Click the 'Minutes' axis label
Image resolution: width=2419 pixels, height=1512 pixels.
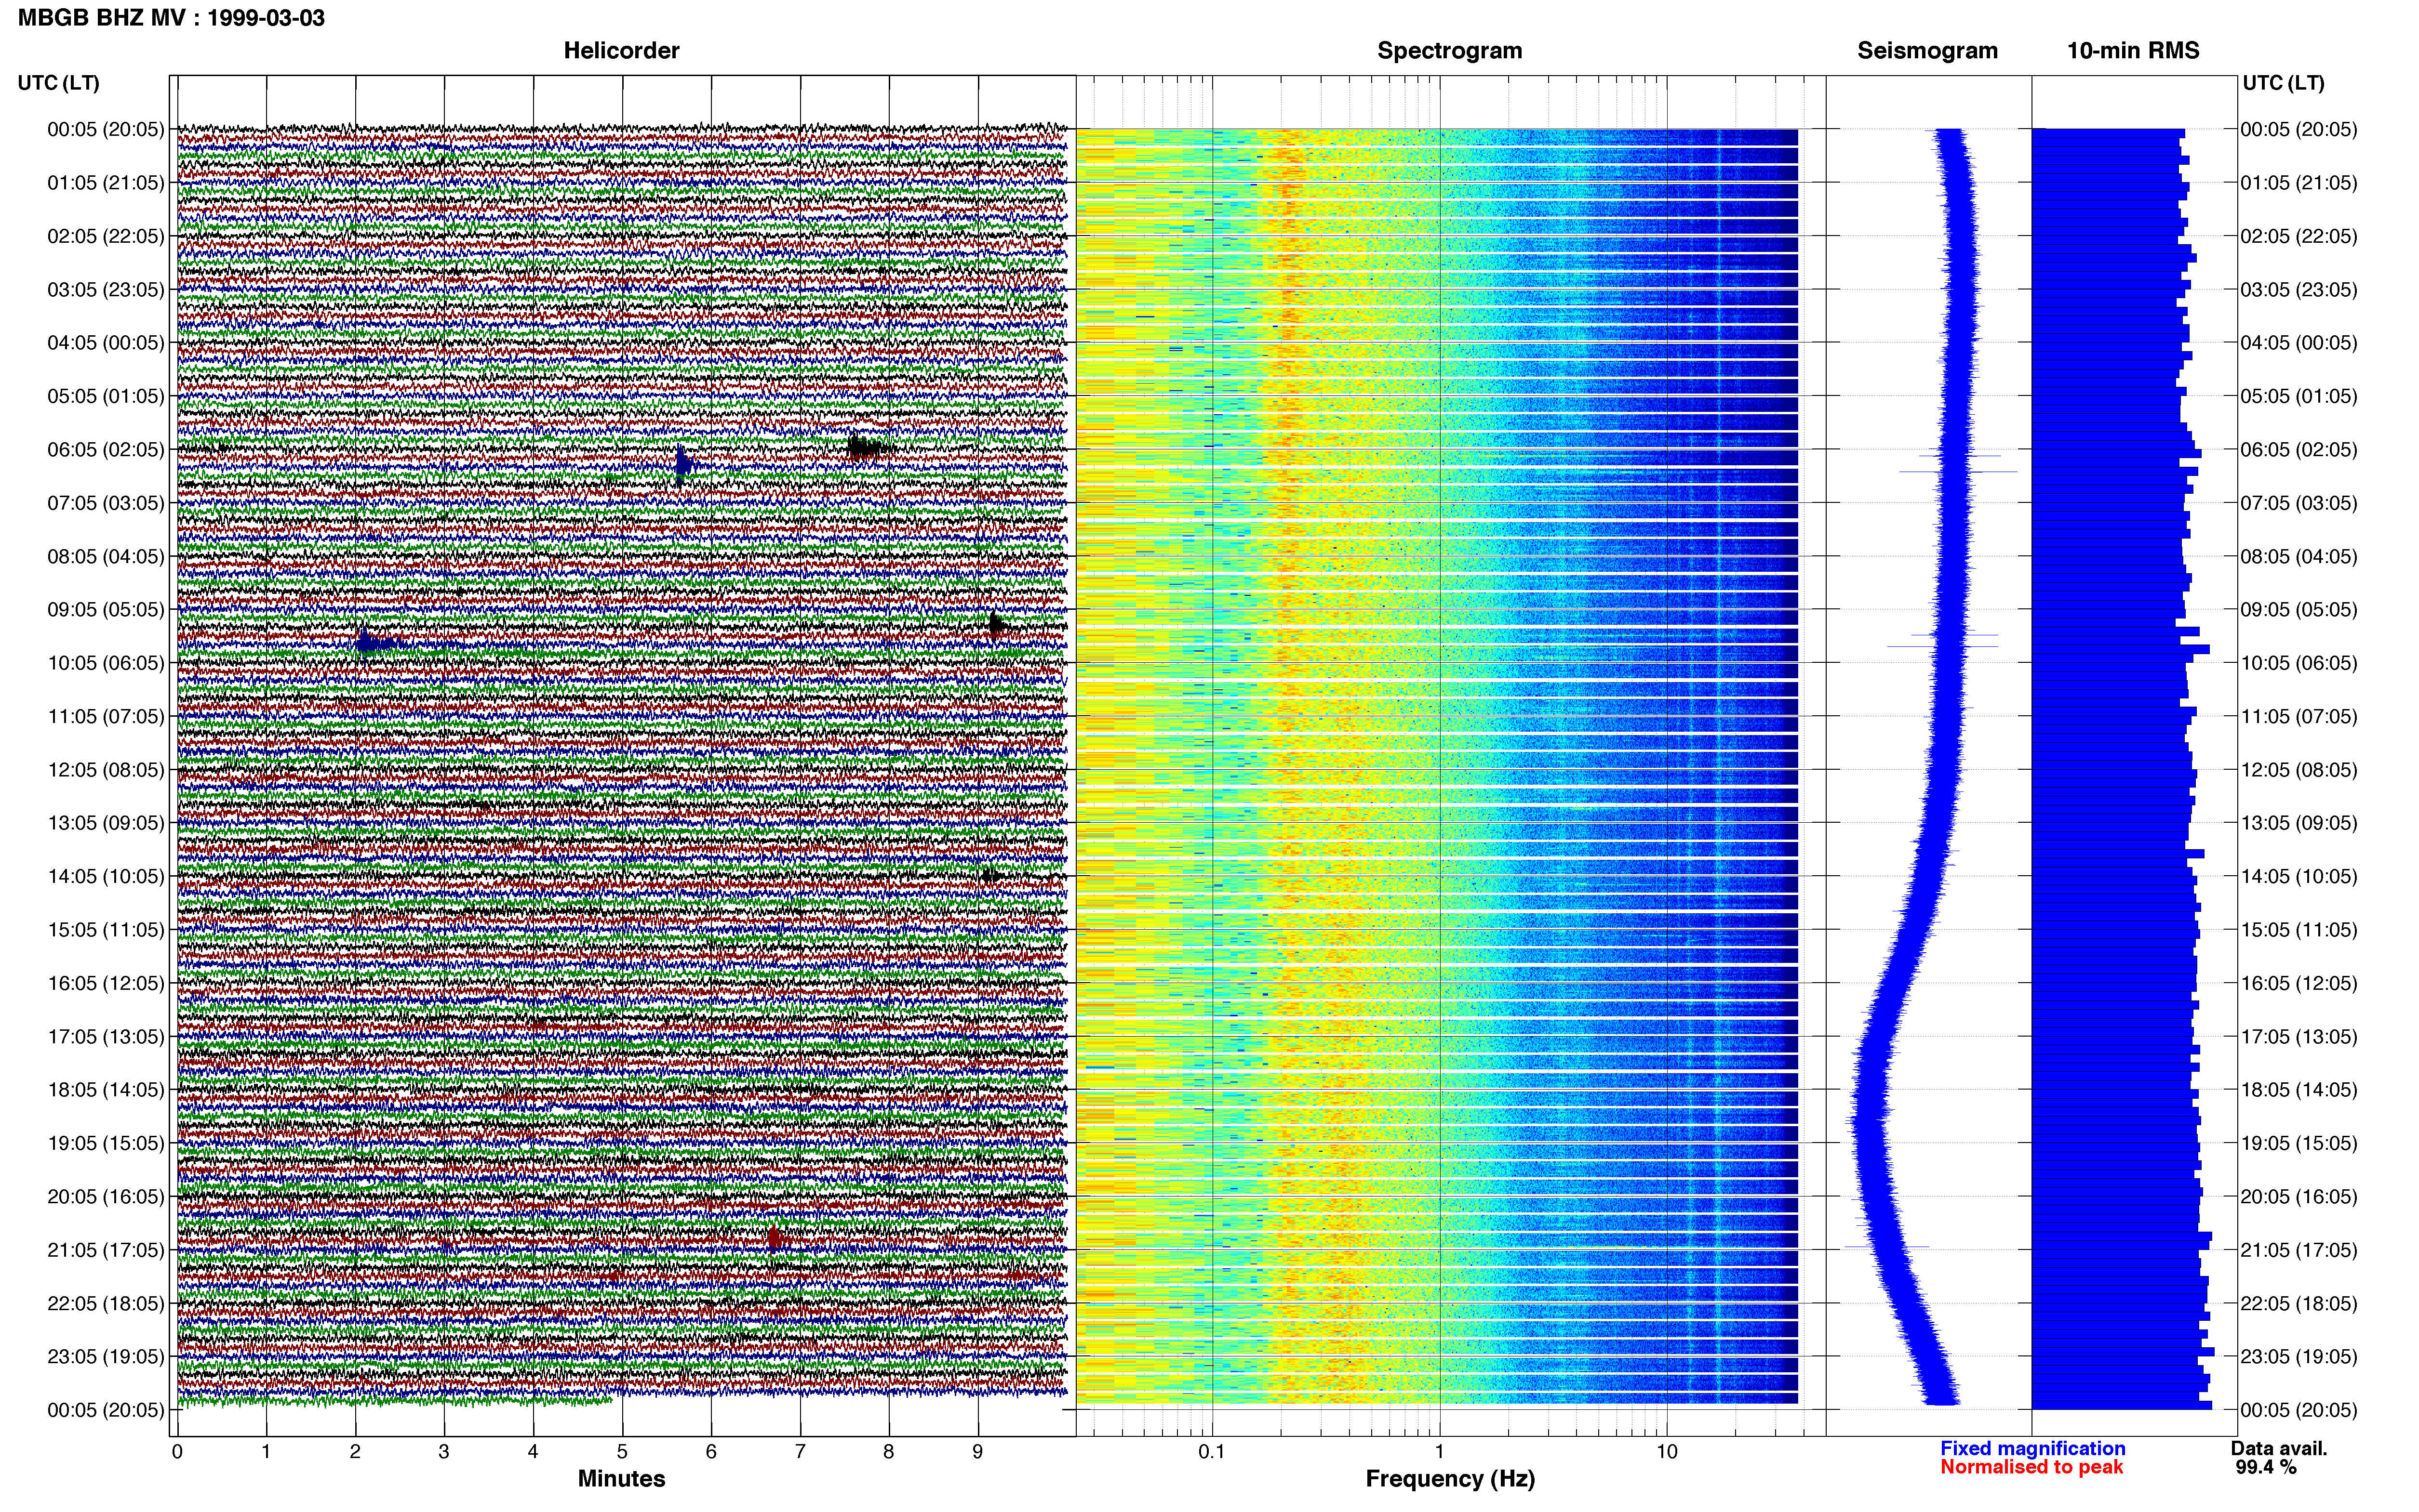(x=621, y=1478)
